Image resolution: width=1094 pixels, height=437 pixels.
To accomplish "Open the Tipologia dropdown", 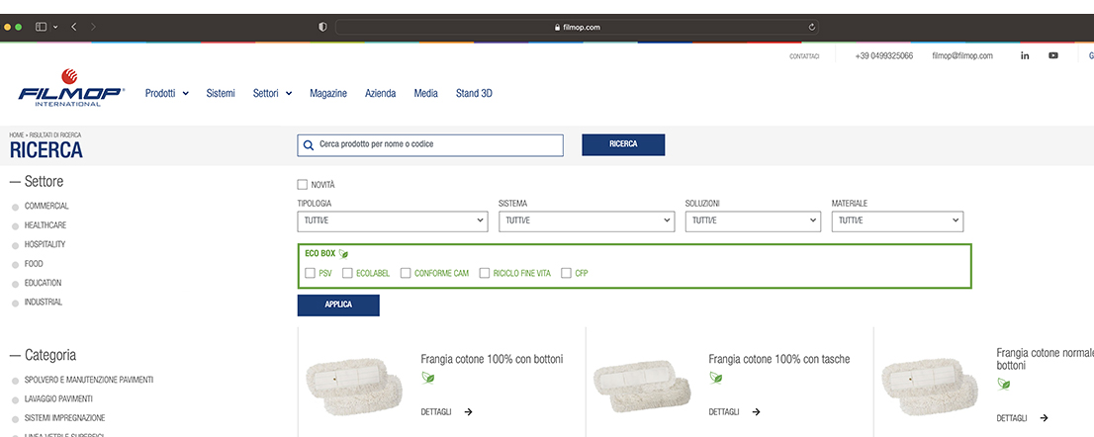I will click(392, 221).
